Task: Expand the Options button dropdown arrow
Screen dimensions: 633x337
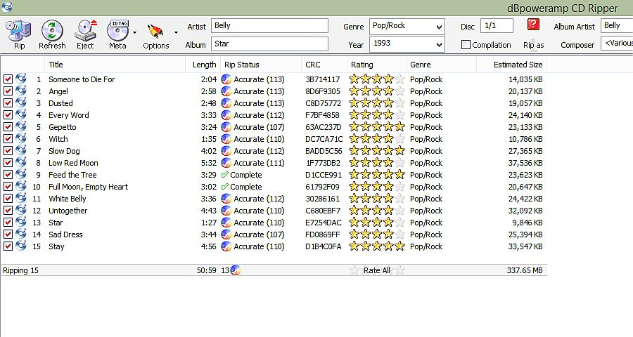Action: click(176, 32)
